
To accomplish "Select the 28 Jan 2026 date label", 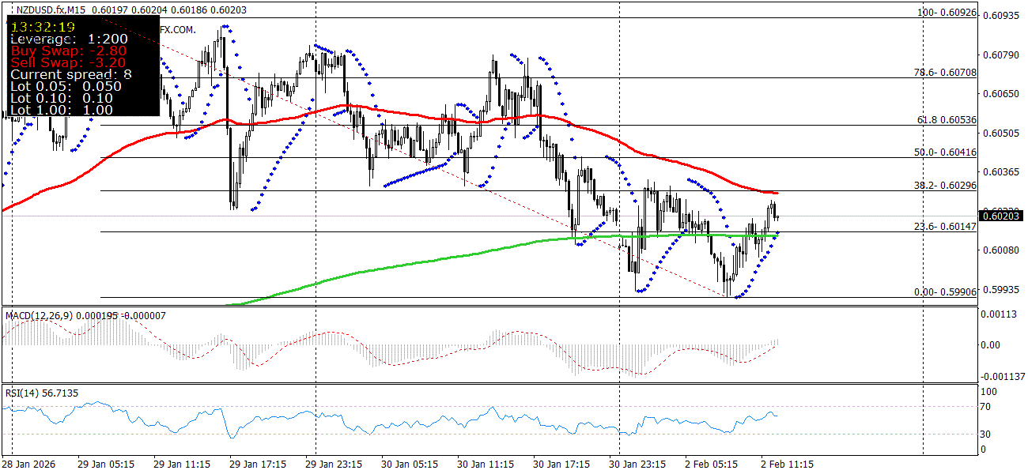I will pyautogui.click(x=29, y=464).
